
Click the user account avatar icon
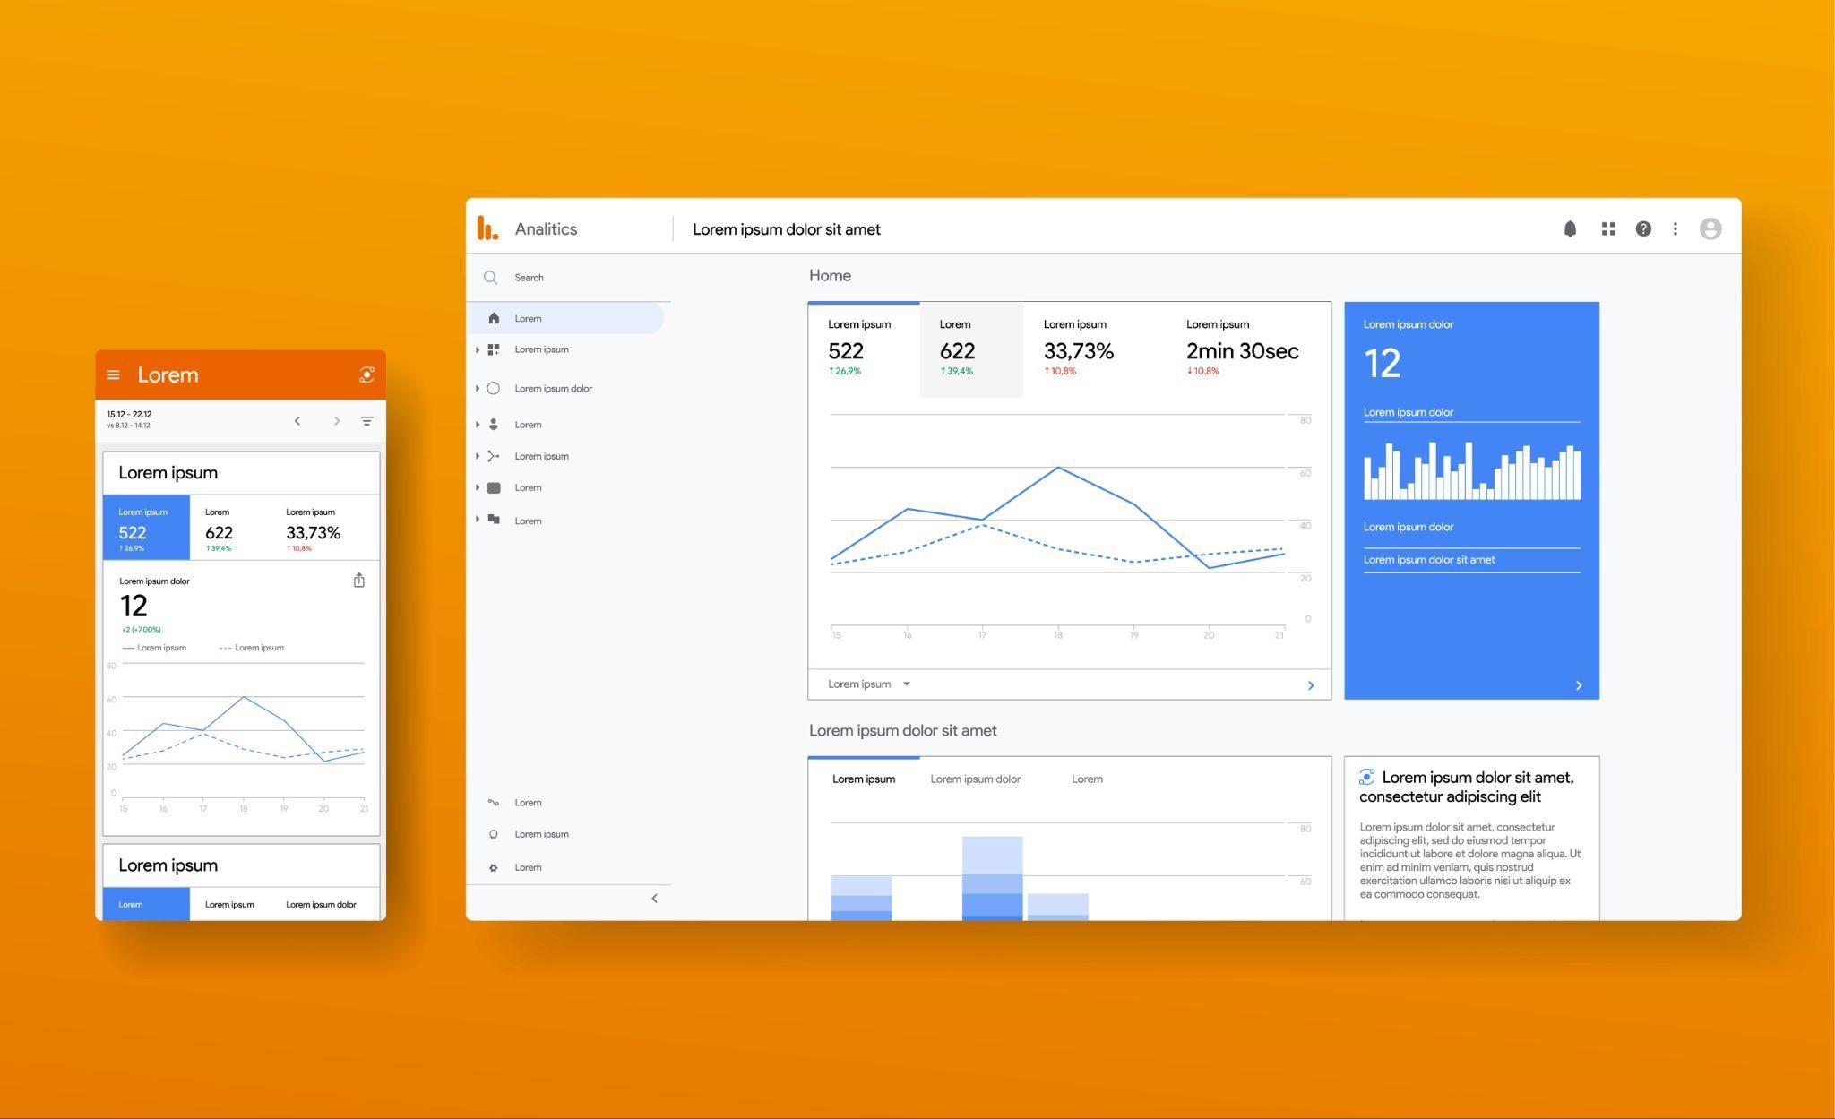click(x=1710, y=229)
